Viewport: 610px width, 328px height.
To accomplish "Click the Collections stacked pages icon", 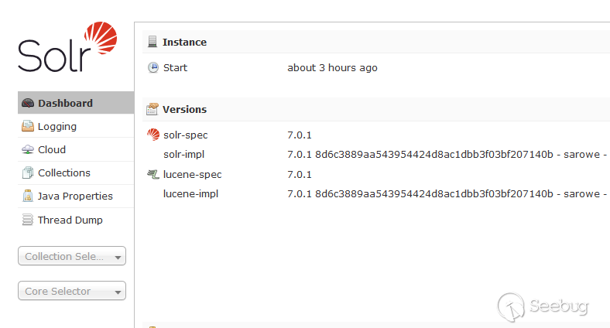I will 28,173.
